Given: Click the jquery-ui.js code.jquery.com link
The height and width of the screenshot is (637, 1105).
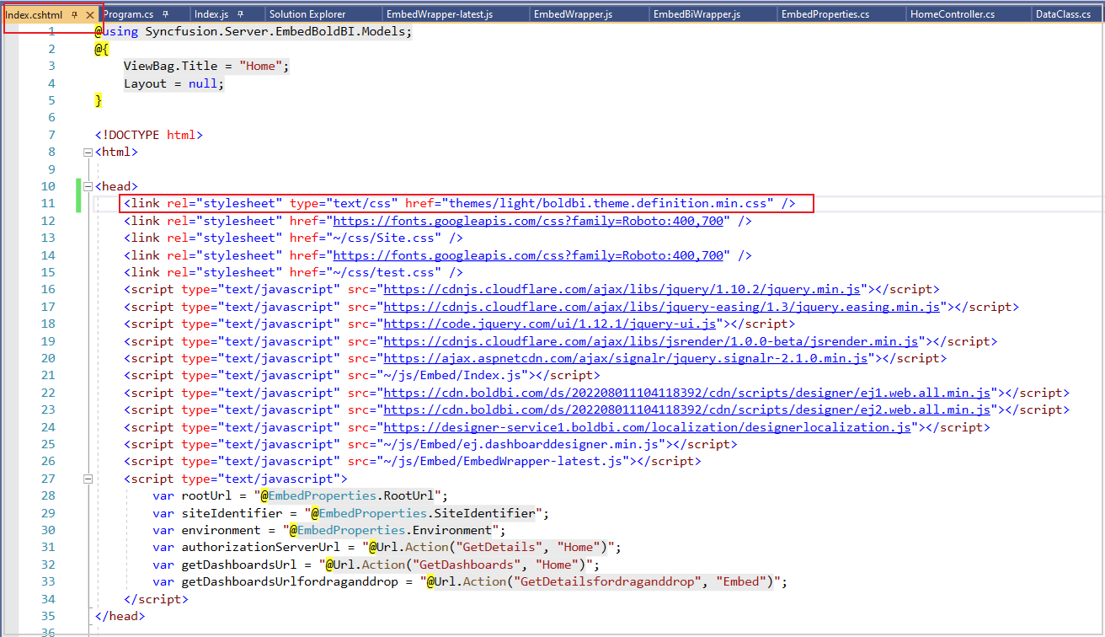Looking at the screenshot, I should click(550, 324).
